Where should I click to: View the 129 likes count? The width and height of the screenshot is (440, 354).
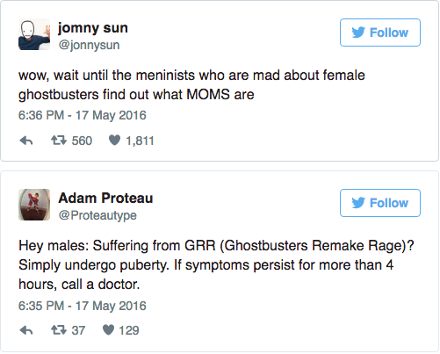click(x=129, y=330)
